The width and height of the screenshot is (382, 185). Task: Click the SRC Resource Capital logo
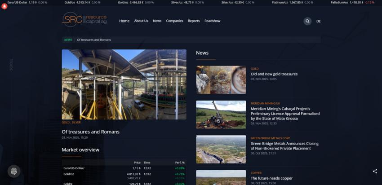point(84,20)
